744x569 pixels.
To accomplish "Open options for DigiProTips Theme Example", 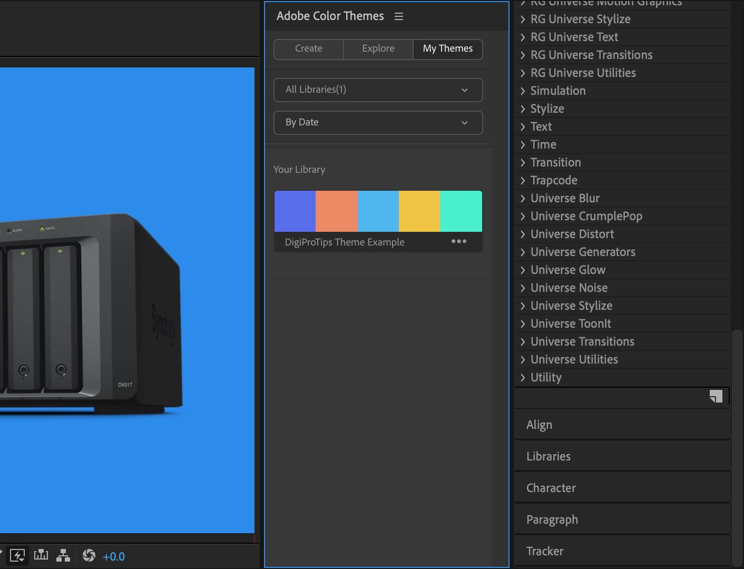I will coord(458,241).
